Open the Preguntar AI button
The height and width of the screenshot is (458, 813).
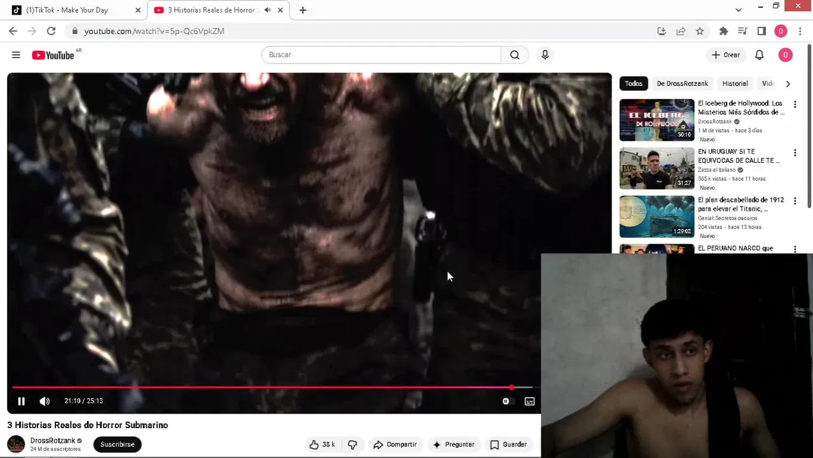tap(454, 445)
